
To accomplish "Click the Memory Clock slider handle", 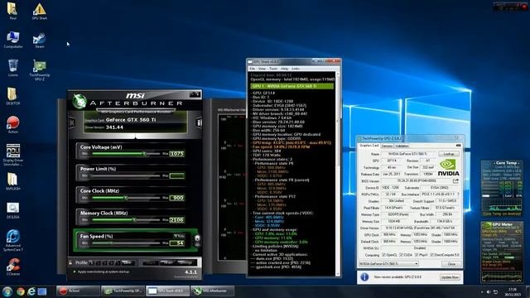I will pos(134,219).
